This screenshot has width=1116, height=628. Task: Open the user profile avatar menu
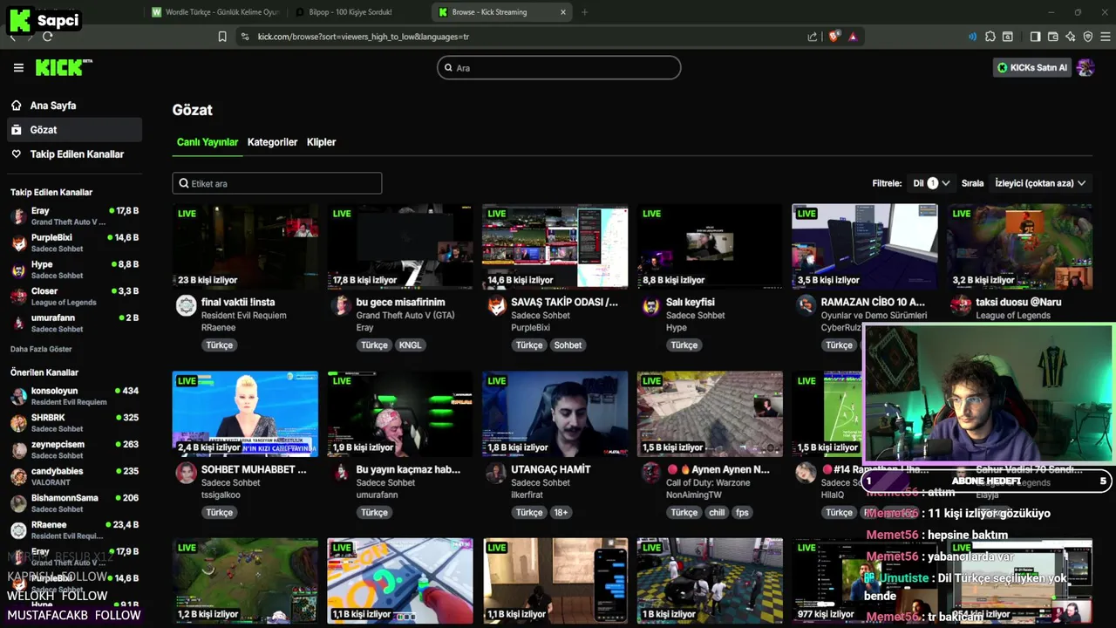(x=1085, y=67)
